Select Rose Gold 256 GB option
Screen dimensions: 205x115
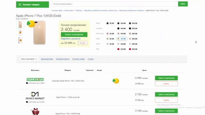pyautogui.click(x=133, y=34)
